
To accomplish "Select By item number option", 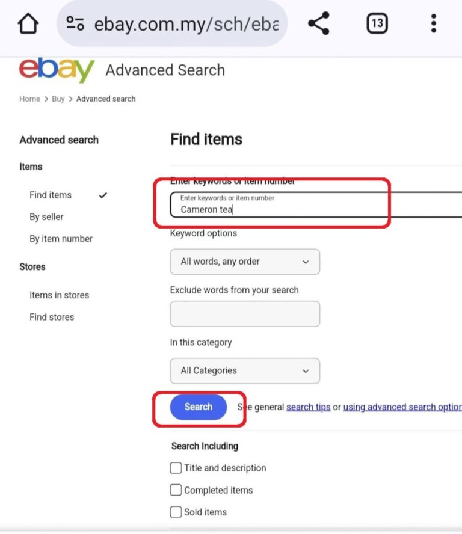I will coord(61,239).
